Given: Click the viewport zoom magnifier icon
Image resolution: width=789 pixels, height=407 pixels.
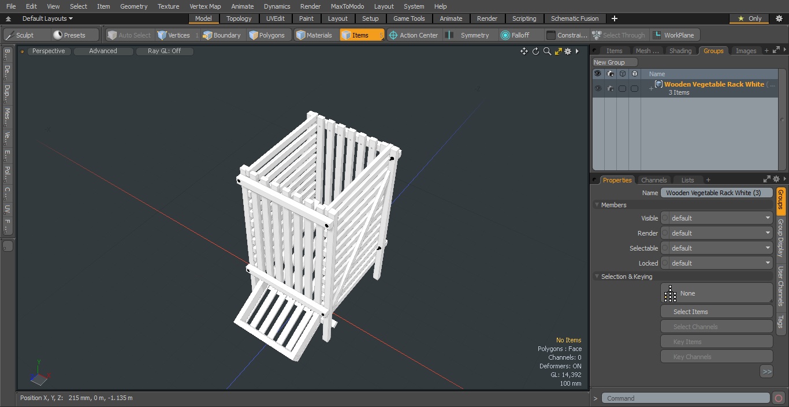Looking at the screenshot, I should click(x=547, y=51).
